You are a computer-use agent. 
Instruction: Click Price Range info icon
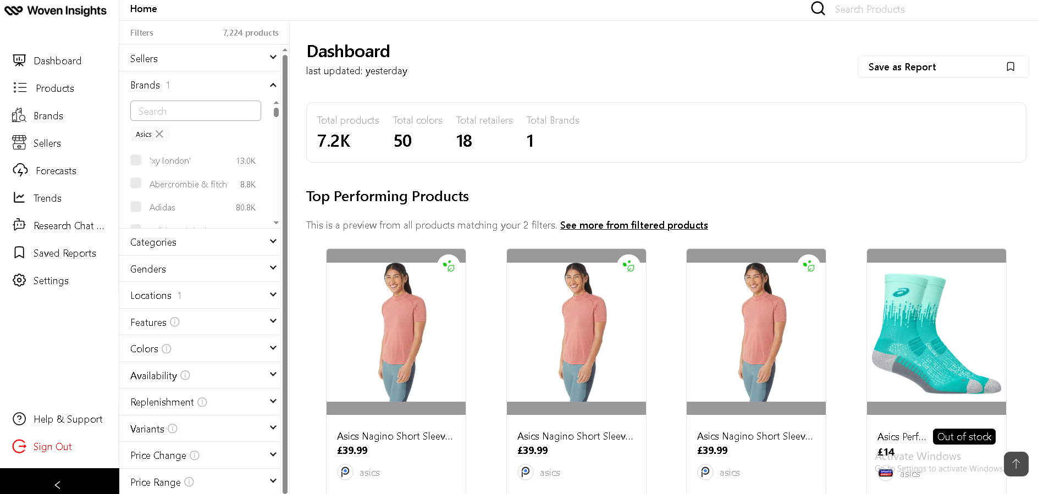(189, 482)
